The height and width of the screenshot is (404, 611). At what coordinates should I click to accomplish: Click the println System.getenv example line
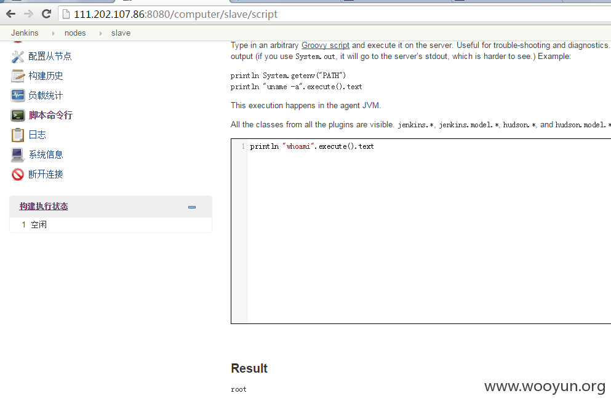(288, 76)
